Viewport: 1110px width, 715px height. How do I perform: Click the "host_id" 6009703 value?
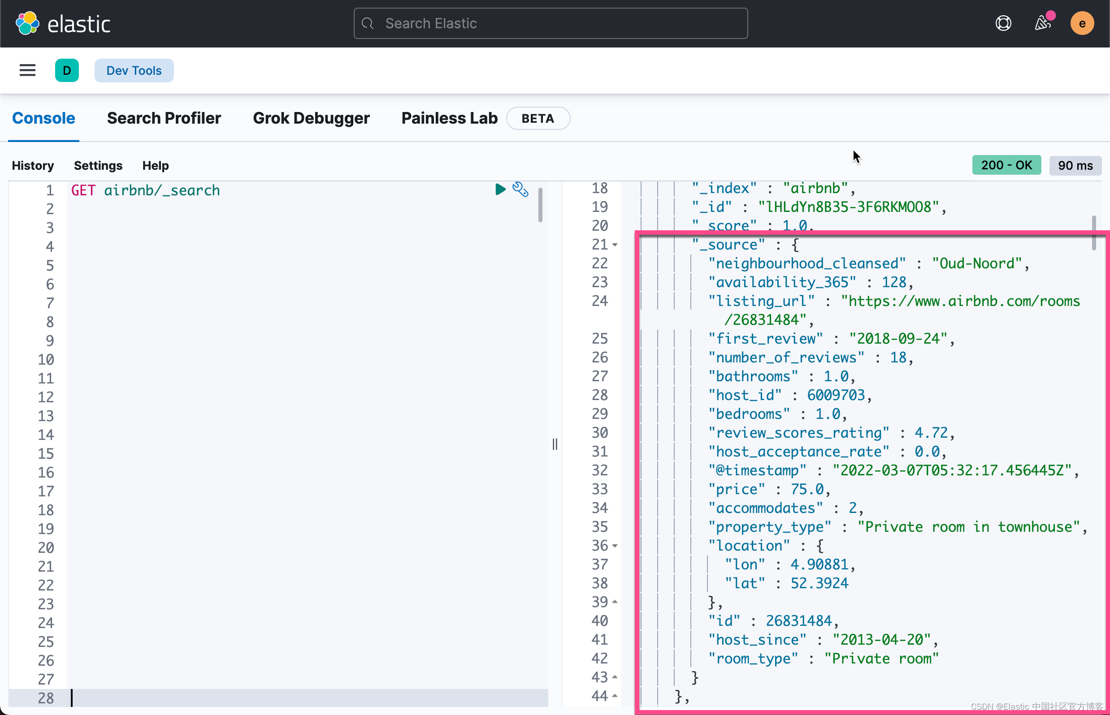pos(836,395)
